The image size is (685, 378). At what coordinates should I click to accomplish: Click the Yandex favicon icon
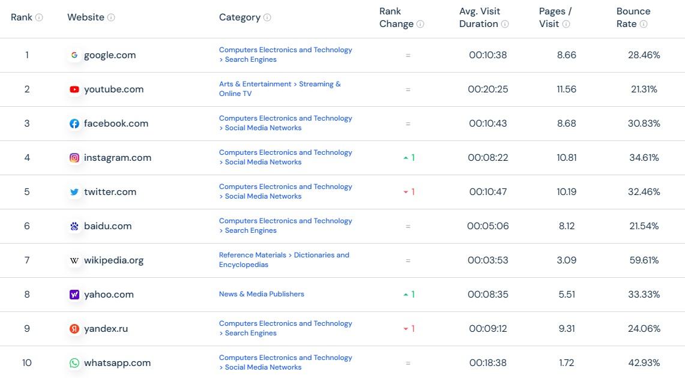(74, 328)
